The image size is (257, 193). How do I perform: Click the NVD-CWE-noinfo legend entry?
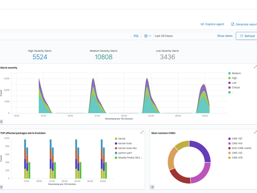pos(240,148)
